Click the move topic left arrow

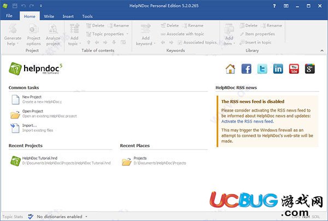click(97, 42)
